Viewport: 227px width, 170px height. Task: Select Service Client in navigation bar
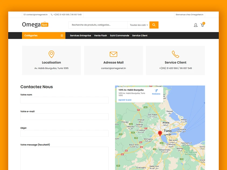click(140, 36)
